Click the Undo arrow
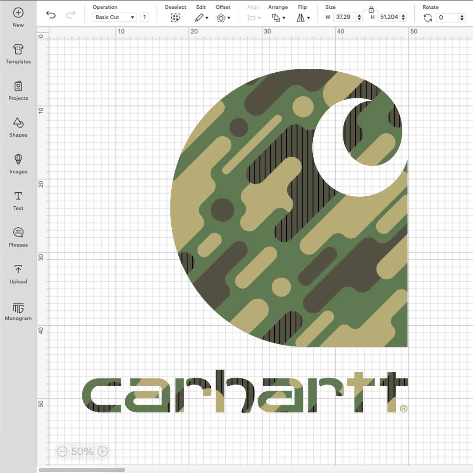This screenshot has height=473, width=473. (51, 15)
